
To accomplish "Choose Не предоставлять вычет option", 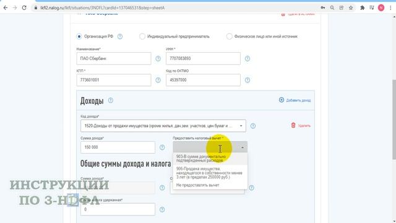I will click(x=210, y=185).
